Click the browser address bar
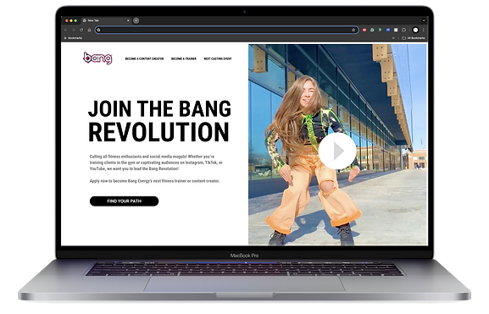489x314 pixels. 227,30
